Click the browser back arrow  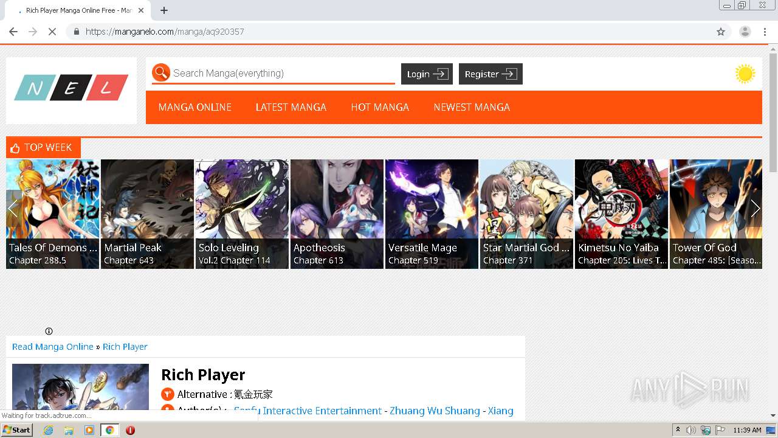[13, 32]
